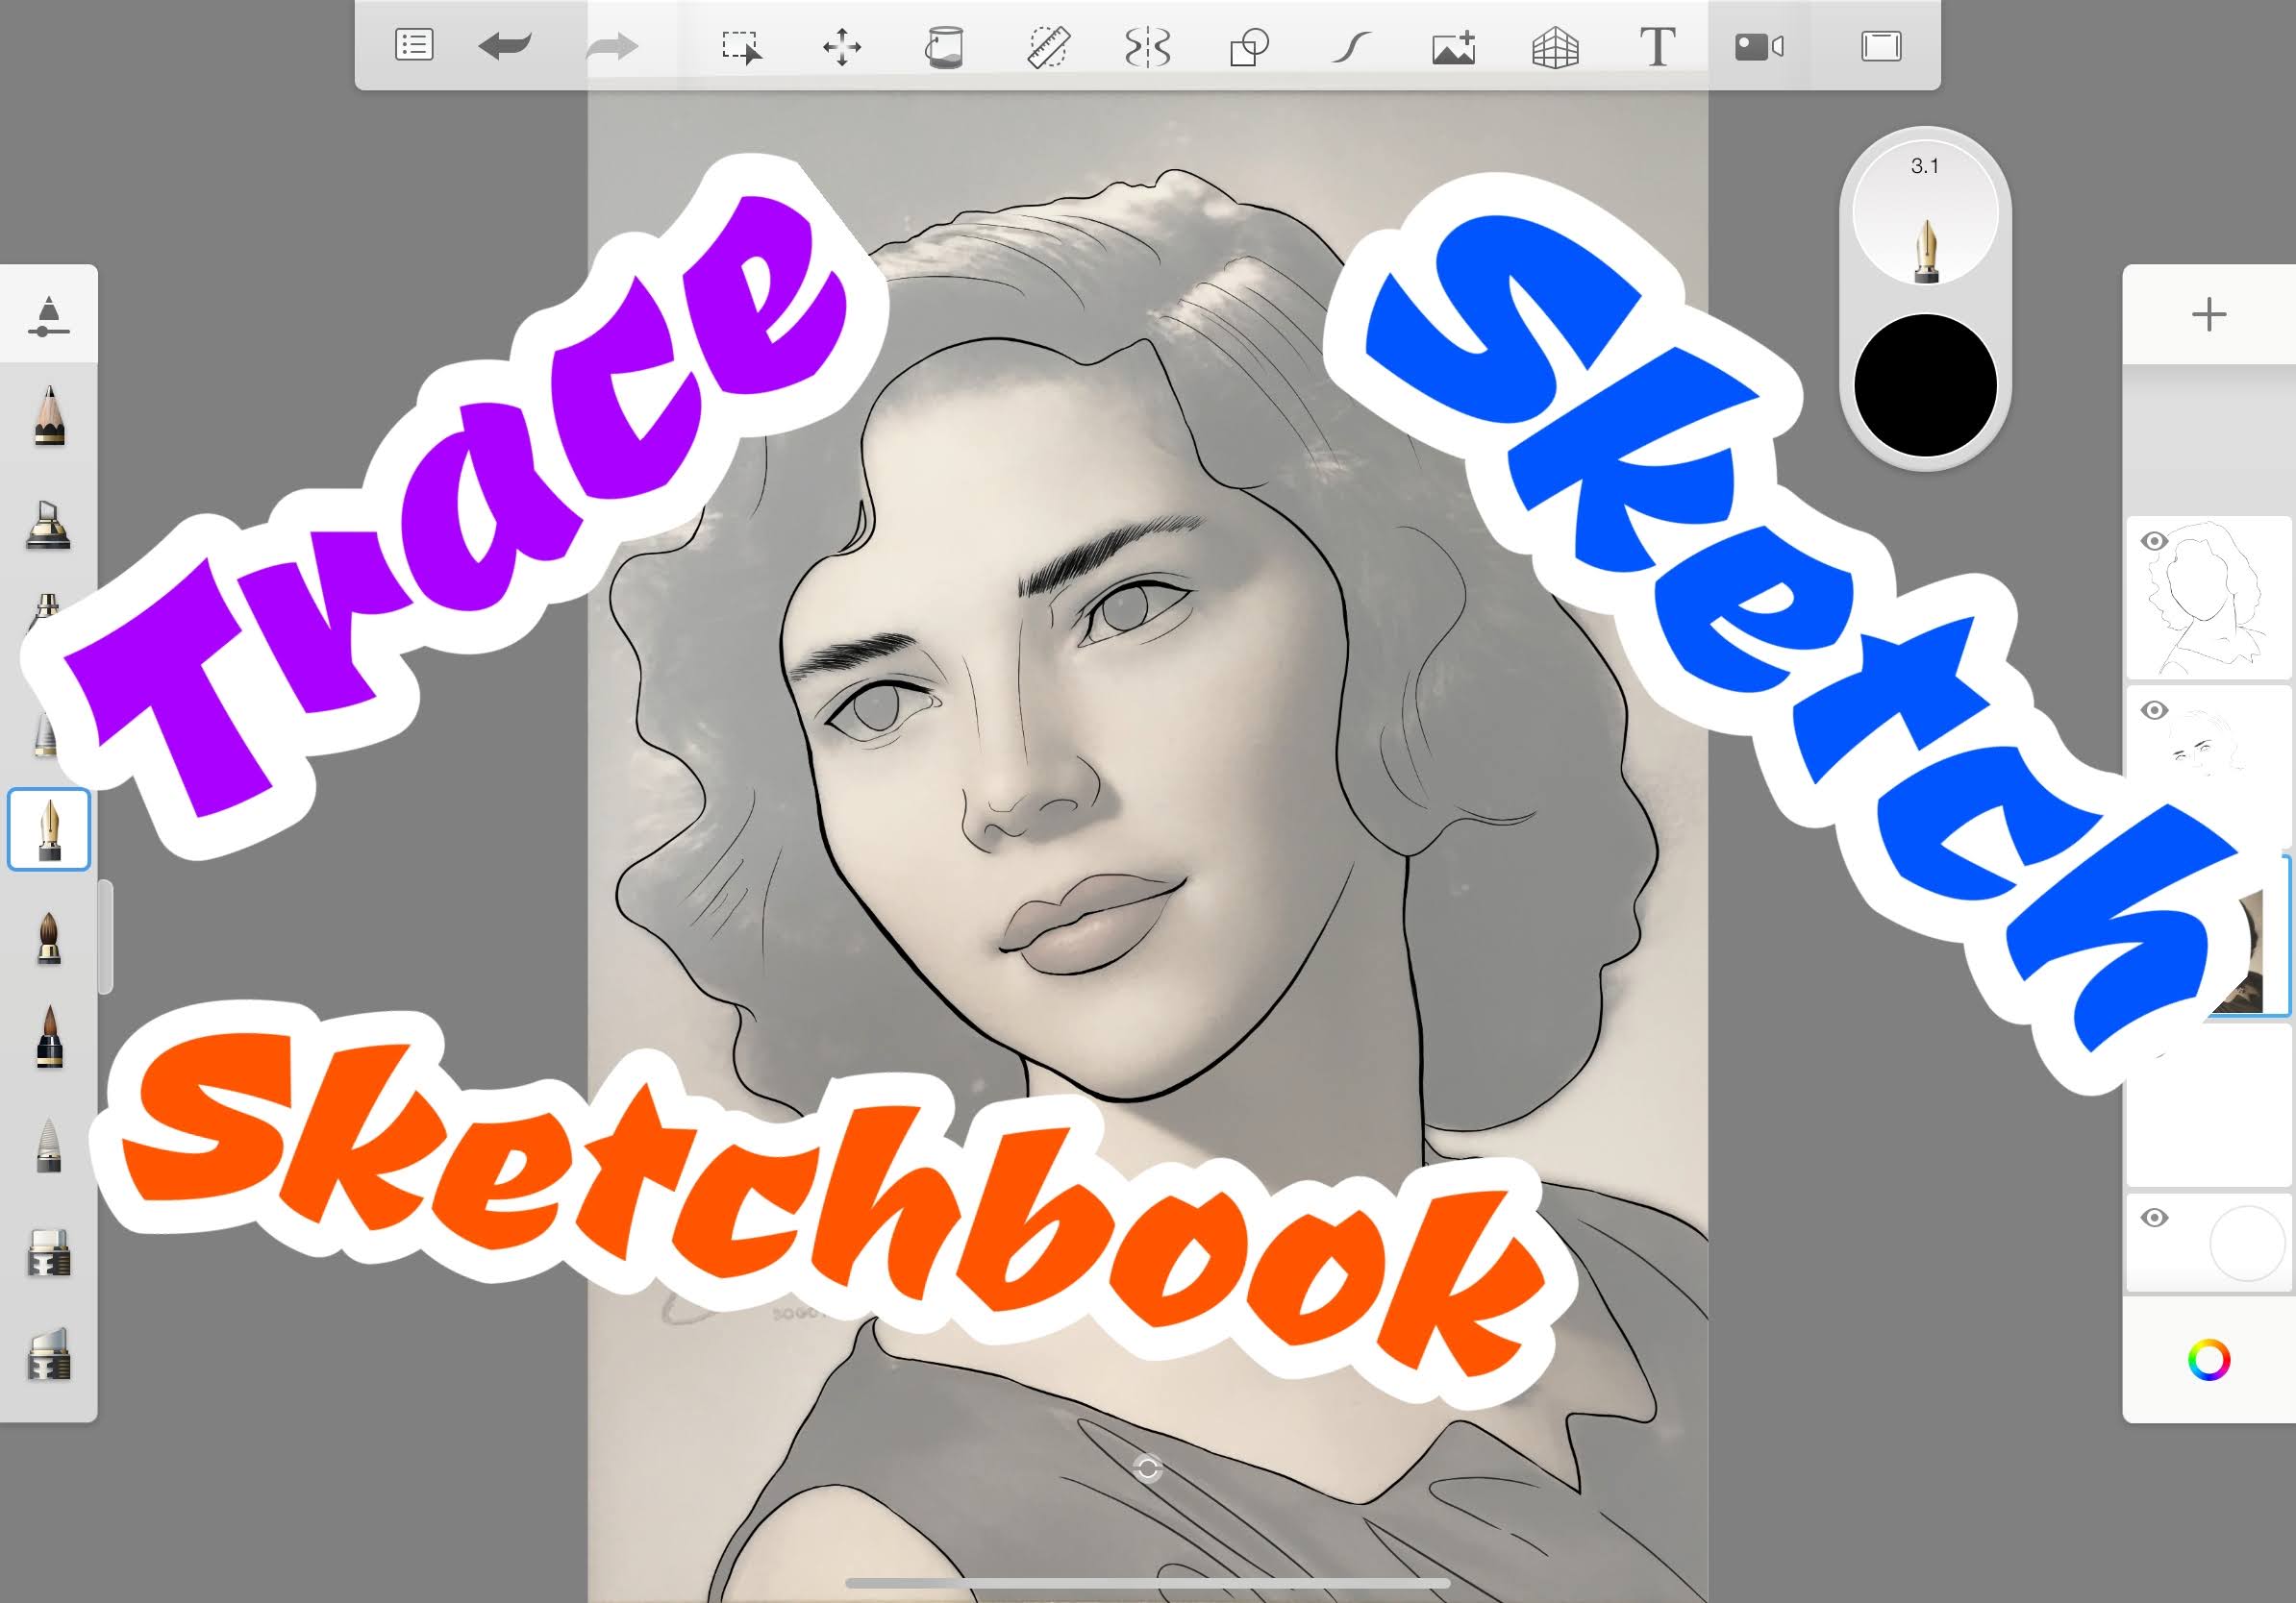Activate Predictive Stroke curve tool
The width and height of the screenshot is (2296, 1603).
pos(1350,47)
